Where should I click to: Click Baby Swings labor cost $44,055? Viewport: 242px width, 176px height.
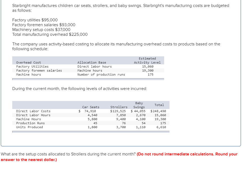138,111
